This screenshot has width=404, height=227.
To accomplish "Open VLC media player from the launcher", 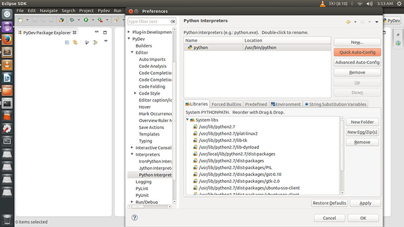I will point(7,65).
